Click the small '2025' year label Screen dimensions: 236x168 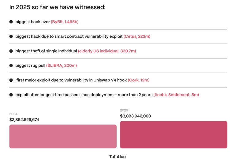(124, 110)
